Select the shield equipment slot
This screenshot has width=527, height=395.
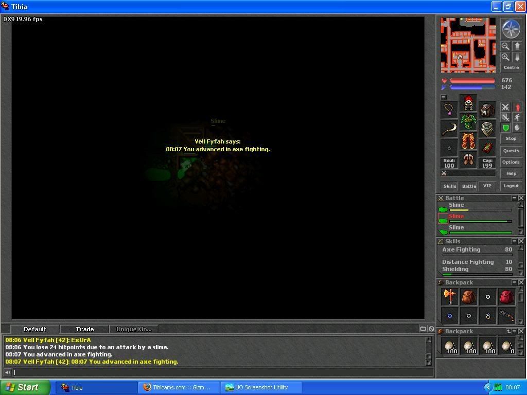[487, 129]
